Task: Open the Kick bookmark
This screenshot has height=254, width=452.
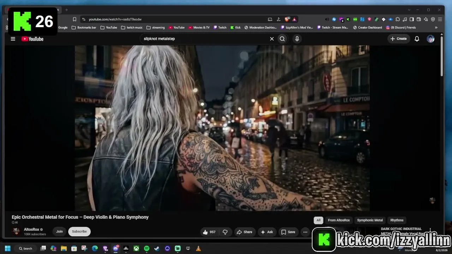Action: click(235, 28)
